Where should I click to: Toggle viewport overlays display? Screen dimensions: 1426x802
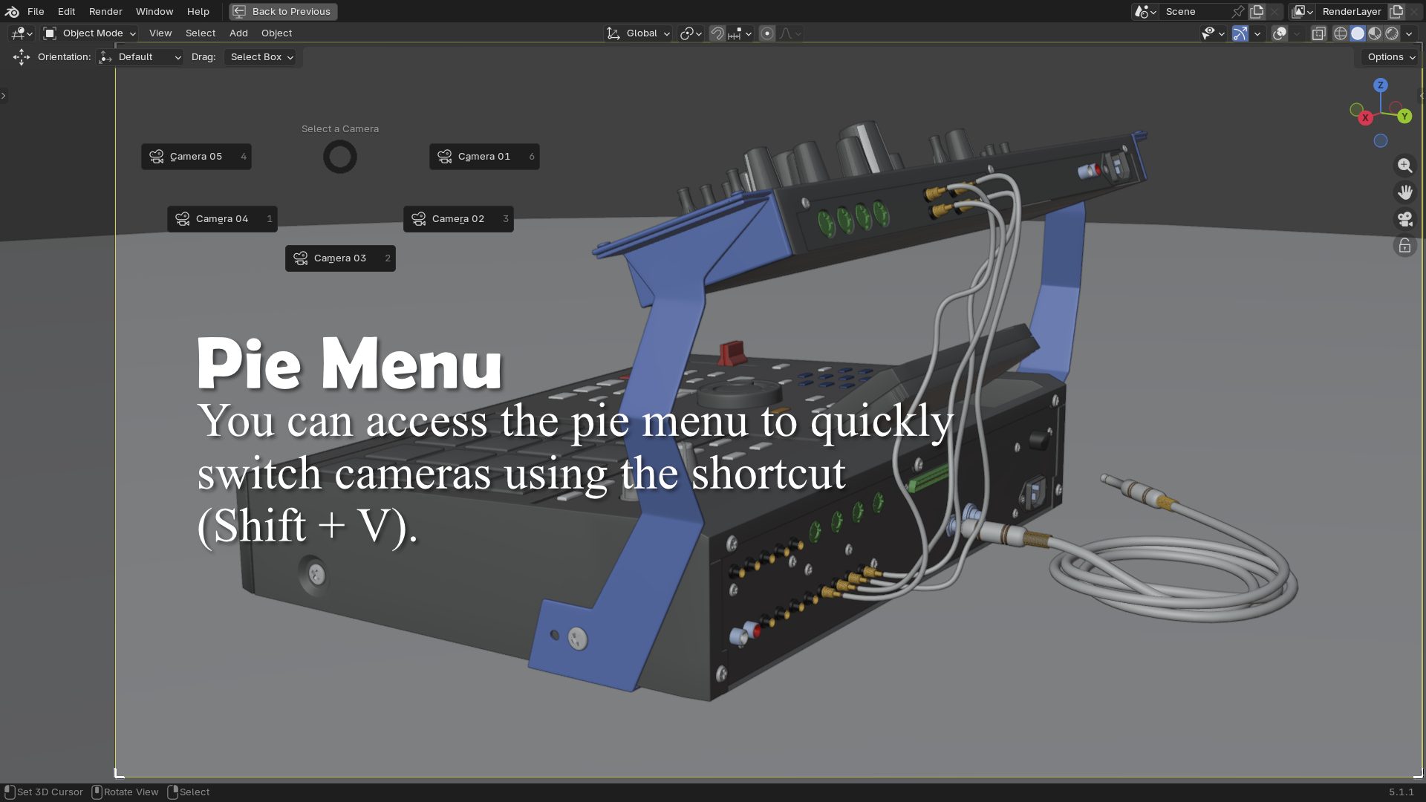pyautogui.click(x=1279, y=33)
